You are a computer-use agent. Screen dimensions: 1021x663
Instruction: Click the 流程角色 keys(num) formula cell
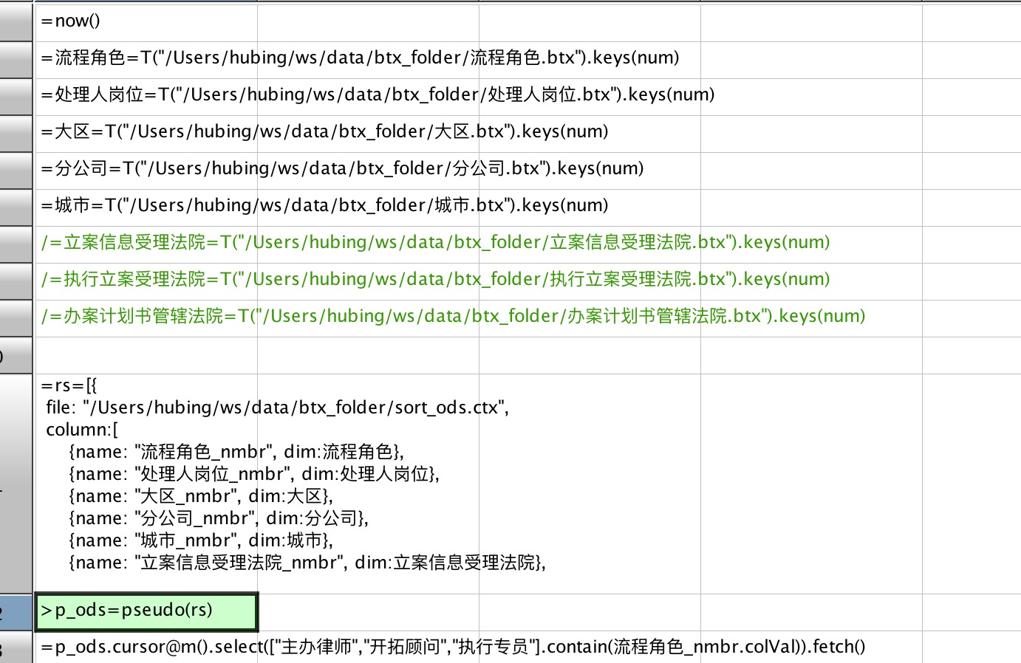click(x=146, y=58)
